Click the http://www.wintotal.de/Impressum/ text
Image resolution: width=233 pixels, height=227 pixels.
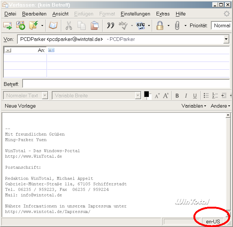(x=48, y=212)
